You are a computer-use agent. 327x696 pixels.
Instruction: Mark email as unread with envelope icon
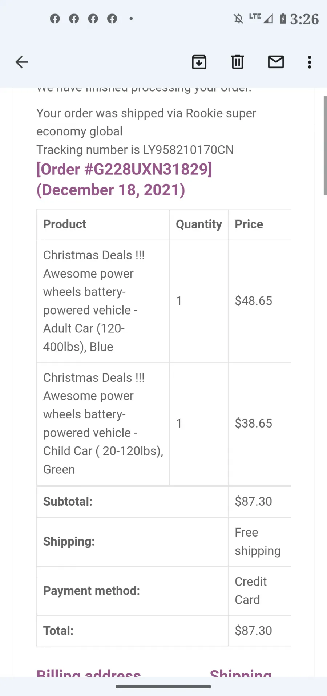point(276,62)
